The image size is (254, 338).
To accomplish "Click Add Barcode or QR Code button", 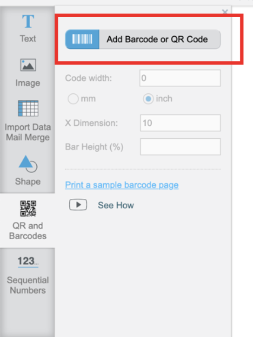I will (x=143, y=39).
